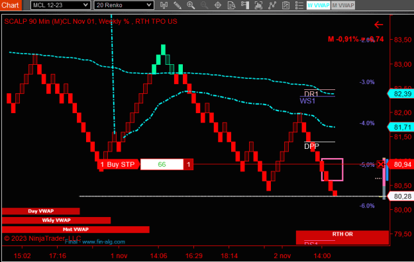Click the 14:06 time axis label
414x262 pixels.
point(158,255)
